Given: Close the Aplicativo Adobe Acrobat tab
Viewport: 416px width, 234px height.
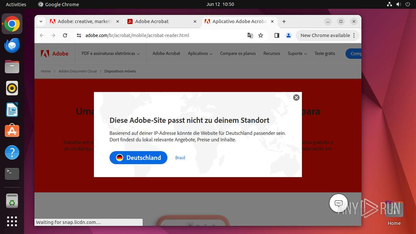Looking at the screenshot, I should click(272, 21).
